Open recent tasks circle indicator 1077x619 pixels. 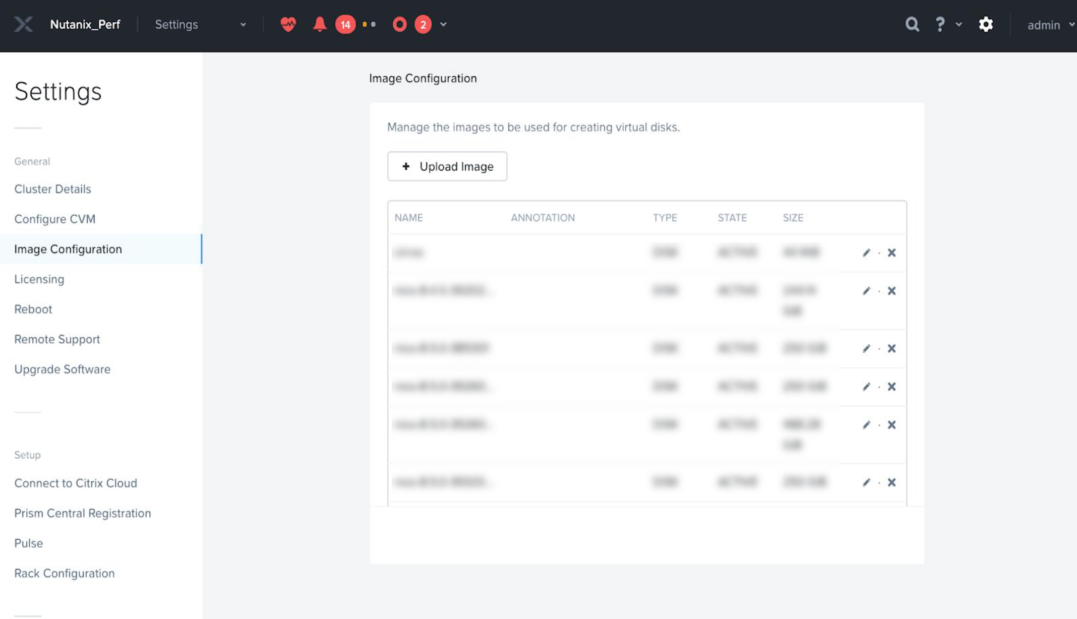[x=399, y=24]
